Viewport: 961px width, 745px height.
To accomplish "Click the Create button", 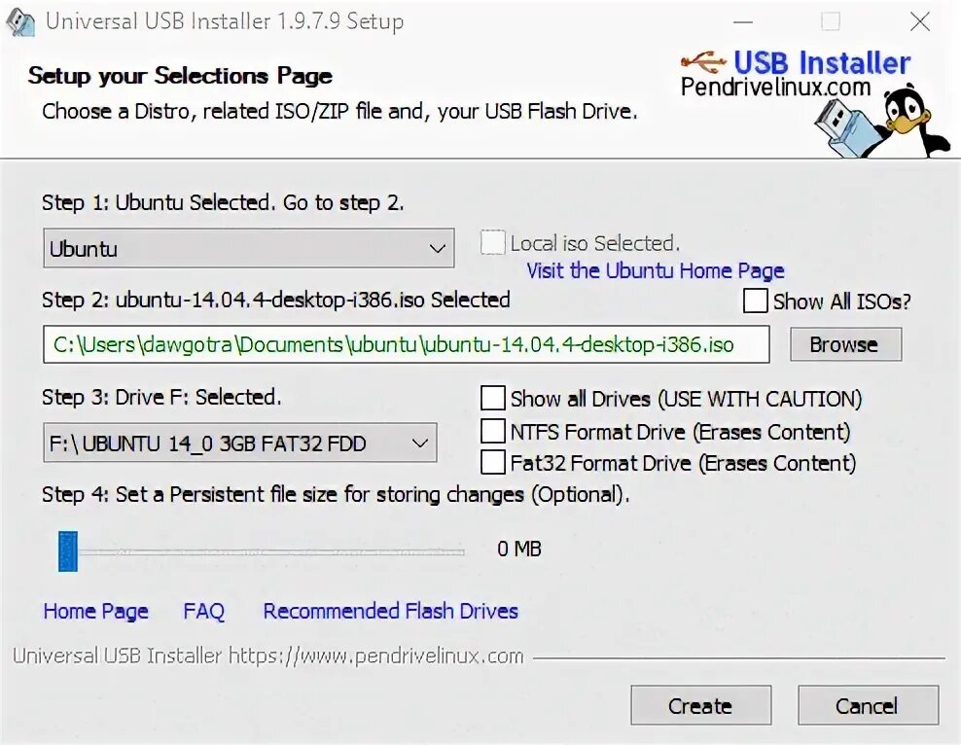I will pyautogui.click(x=700, y=705).
